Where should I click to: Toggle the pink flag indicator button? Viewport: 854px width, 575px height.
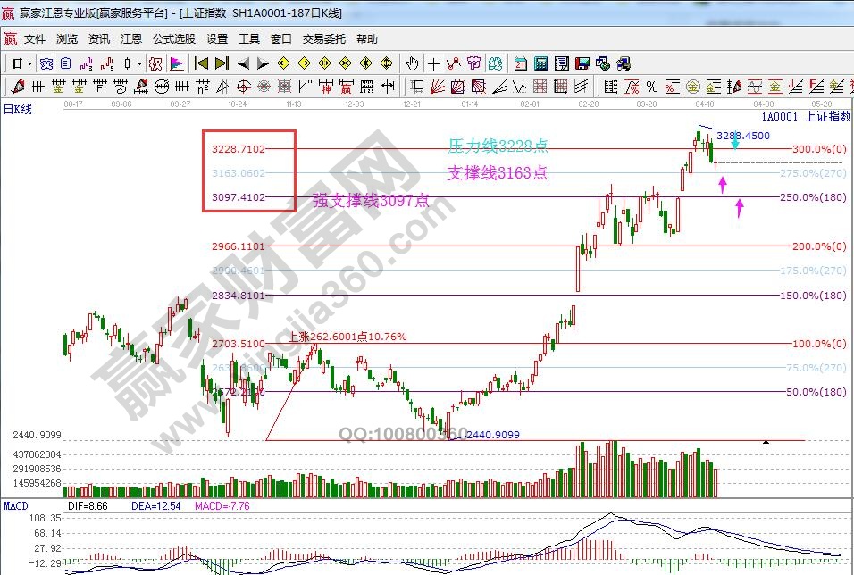point(177,63)
